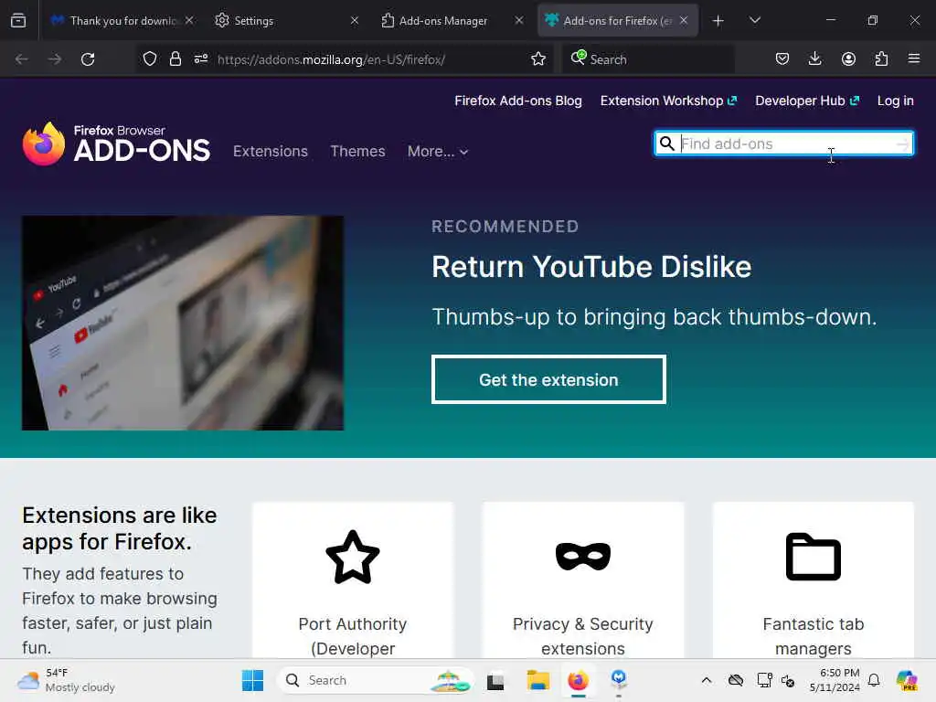This screenshot has width=936, height=702.
Task: Show hidden system tray icons
Action: coord(707,680)
